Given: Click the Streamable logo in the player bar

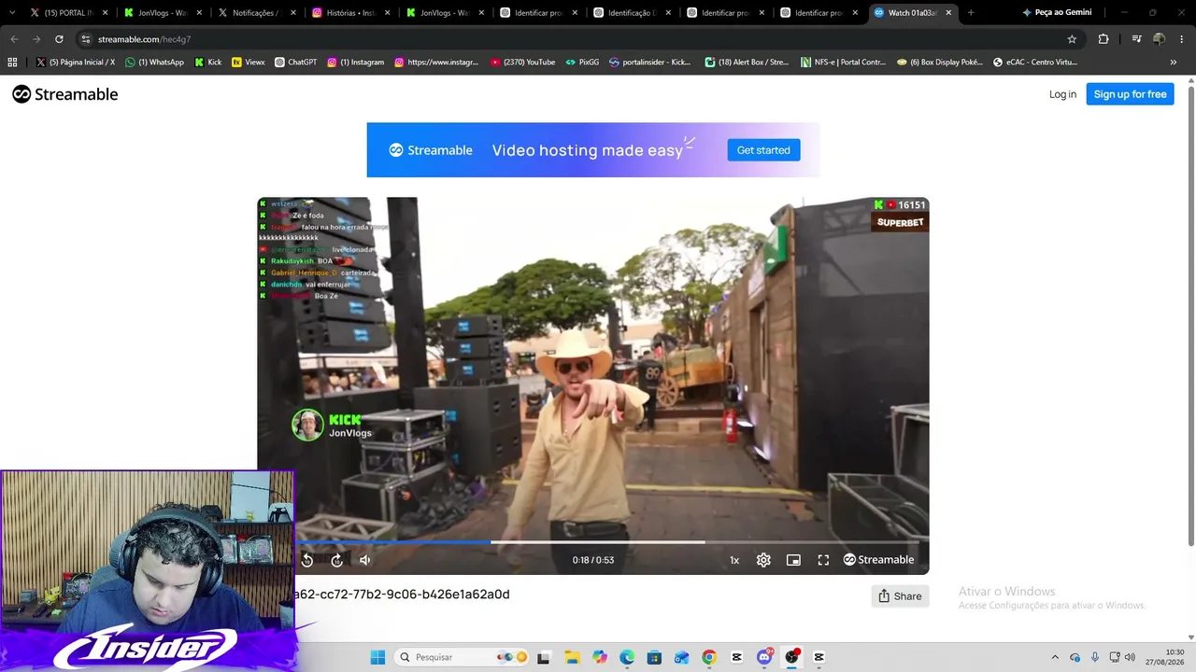Looking at the screenshot, I should [x=878, y=560].
